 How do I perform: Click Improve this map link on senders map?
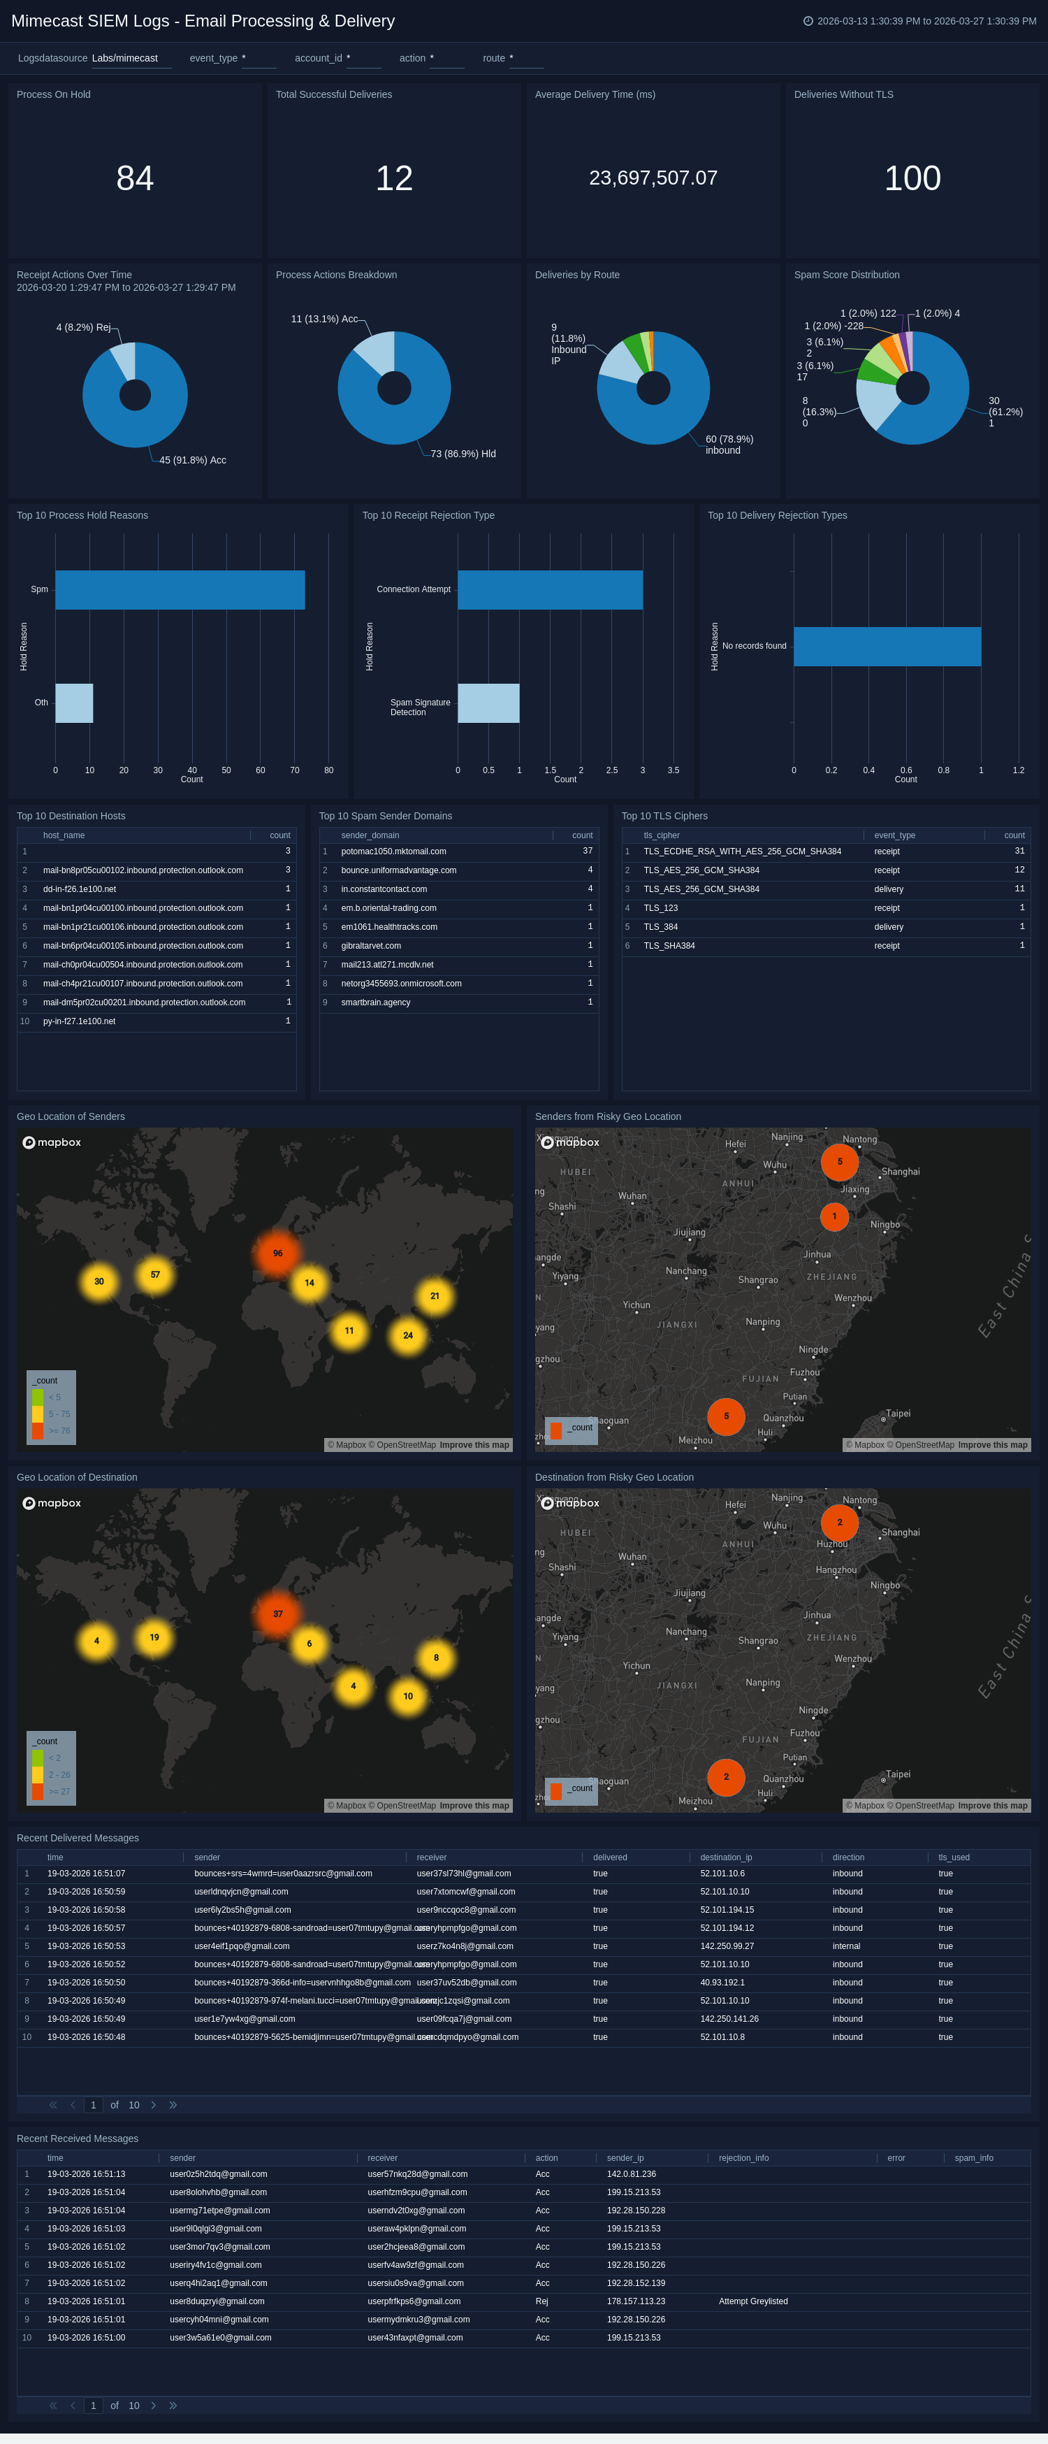pyautogui.click(x=474, y=1445)
